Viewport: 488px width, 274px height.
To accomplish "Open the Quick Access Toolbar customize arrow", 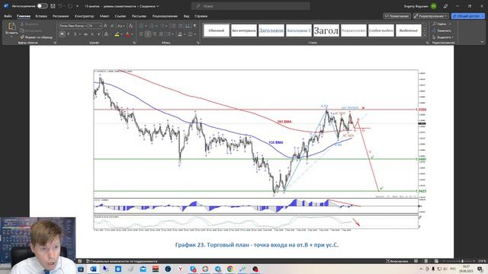I will coord(77,6).
